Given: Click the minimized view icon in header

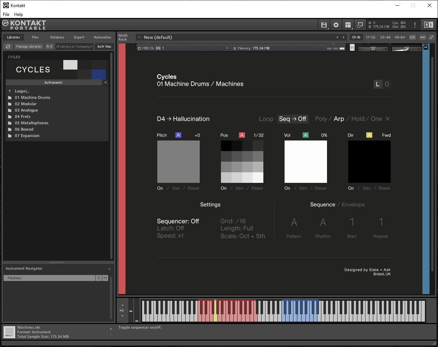Looking at the screenshot, I should tap(360, 25).
